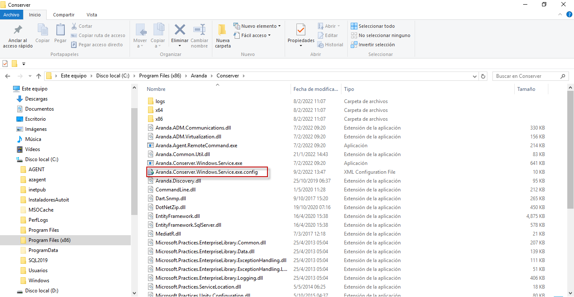
Task: Select the logs folder
Action: tap(160, 101)
